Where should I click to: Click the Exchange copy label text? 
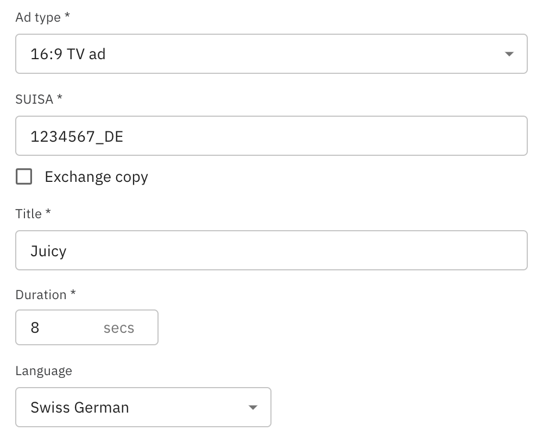tap(96, 177)
